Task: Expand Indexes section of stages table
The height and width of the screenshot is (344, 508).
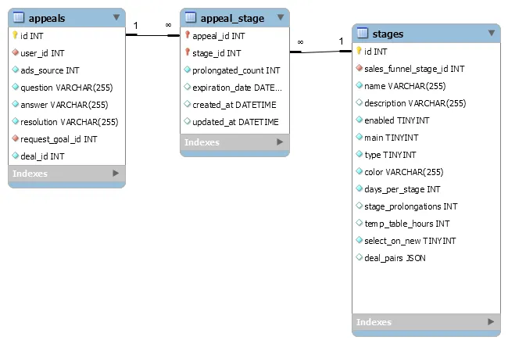Action: [x=491, y=321]
